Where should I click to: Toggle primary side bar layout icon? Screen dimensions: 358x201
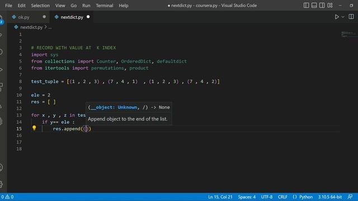point(307,5)
